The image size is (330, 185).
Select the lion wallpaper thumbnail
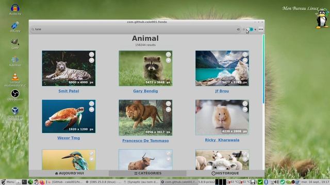(x=145, y=118)
